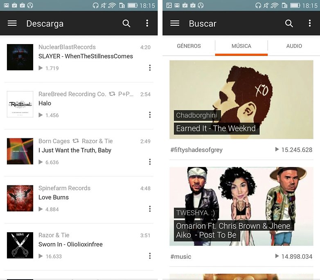Tap play icon beside 14.898.034 plays
This screenshot has height=280, width=320.
[x=277, y=256]
